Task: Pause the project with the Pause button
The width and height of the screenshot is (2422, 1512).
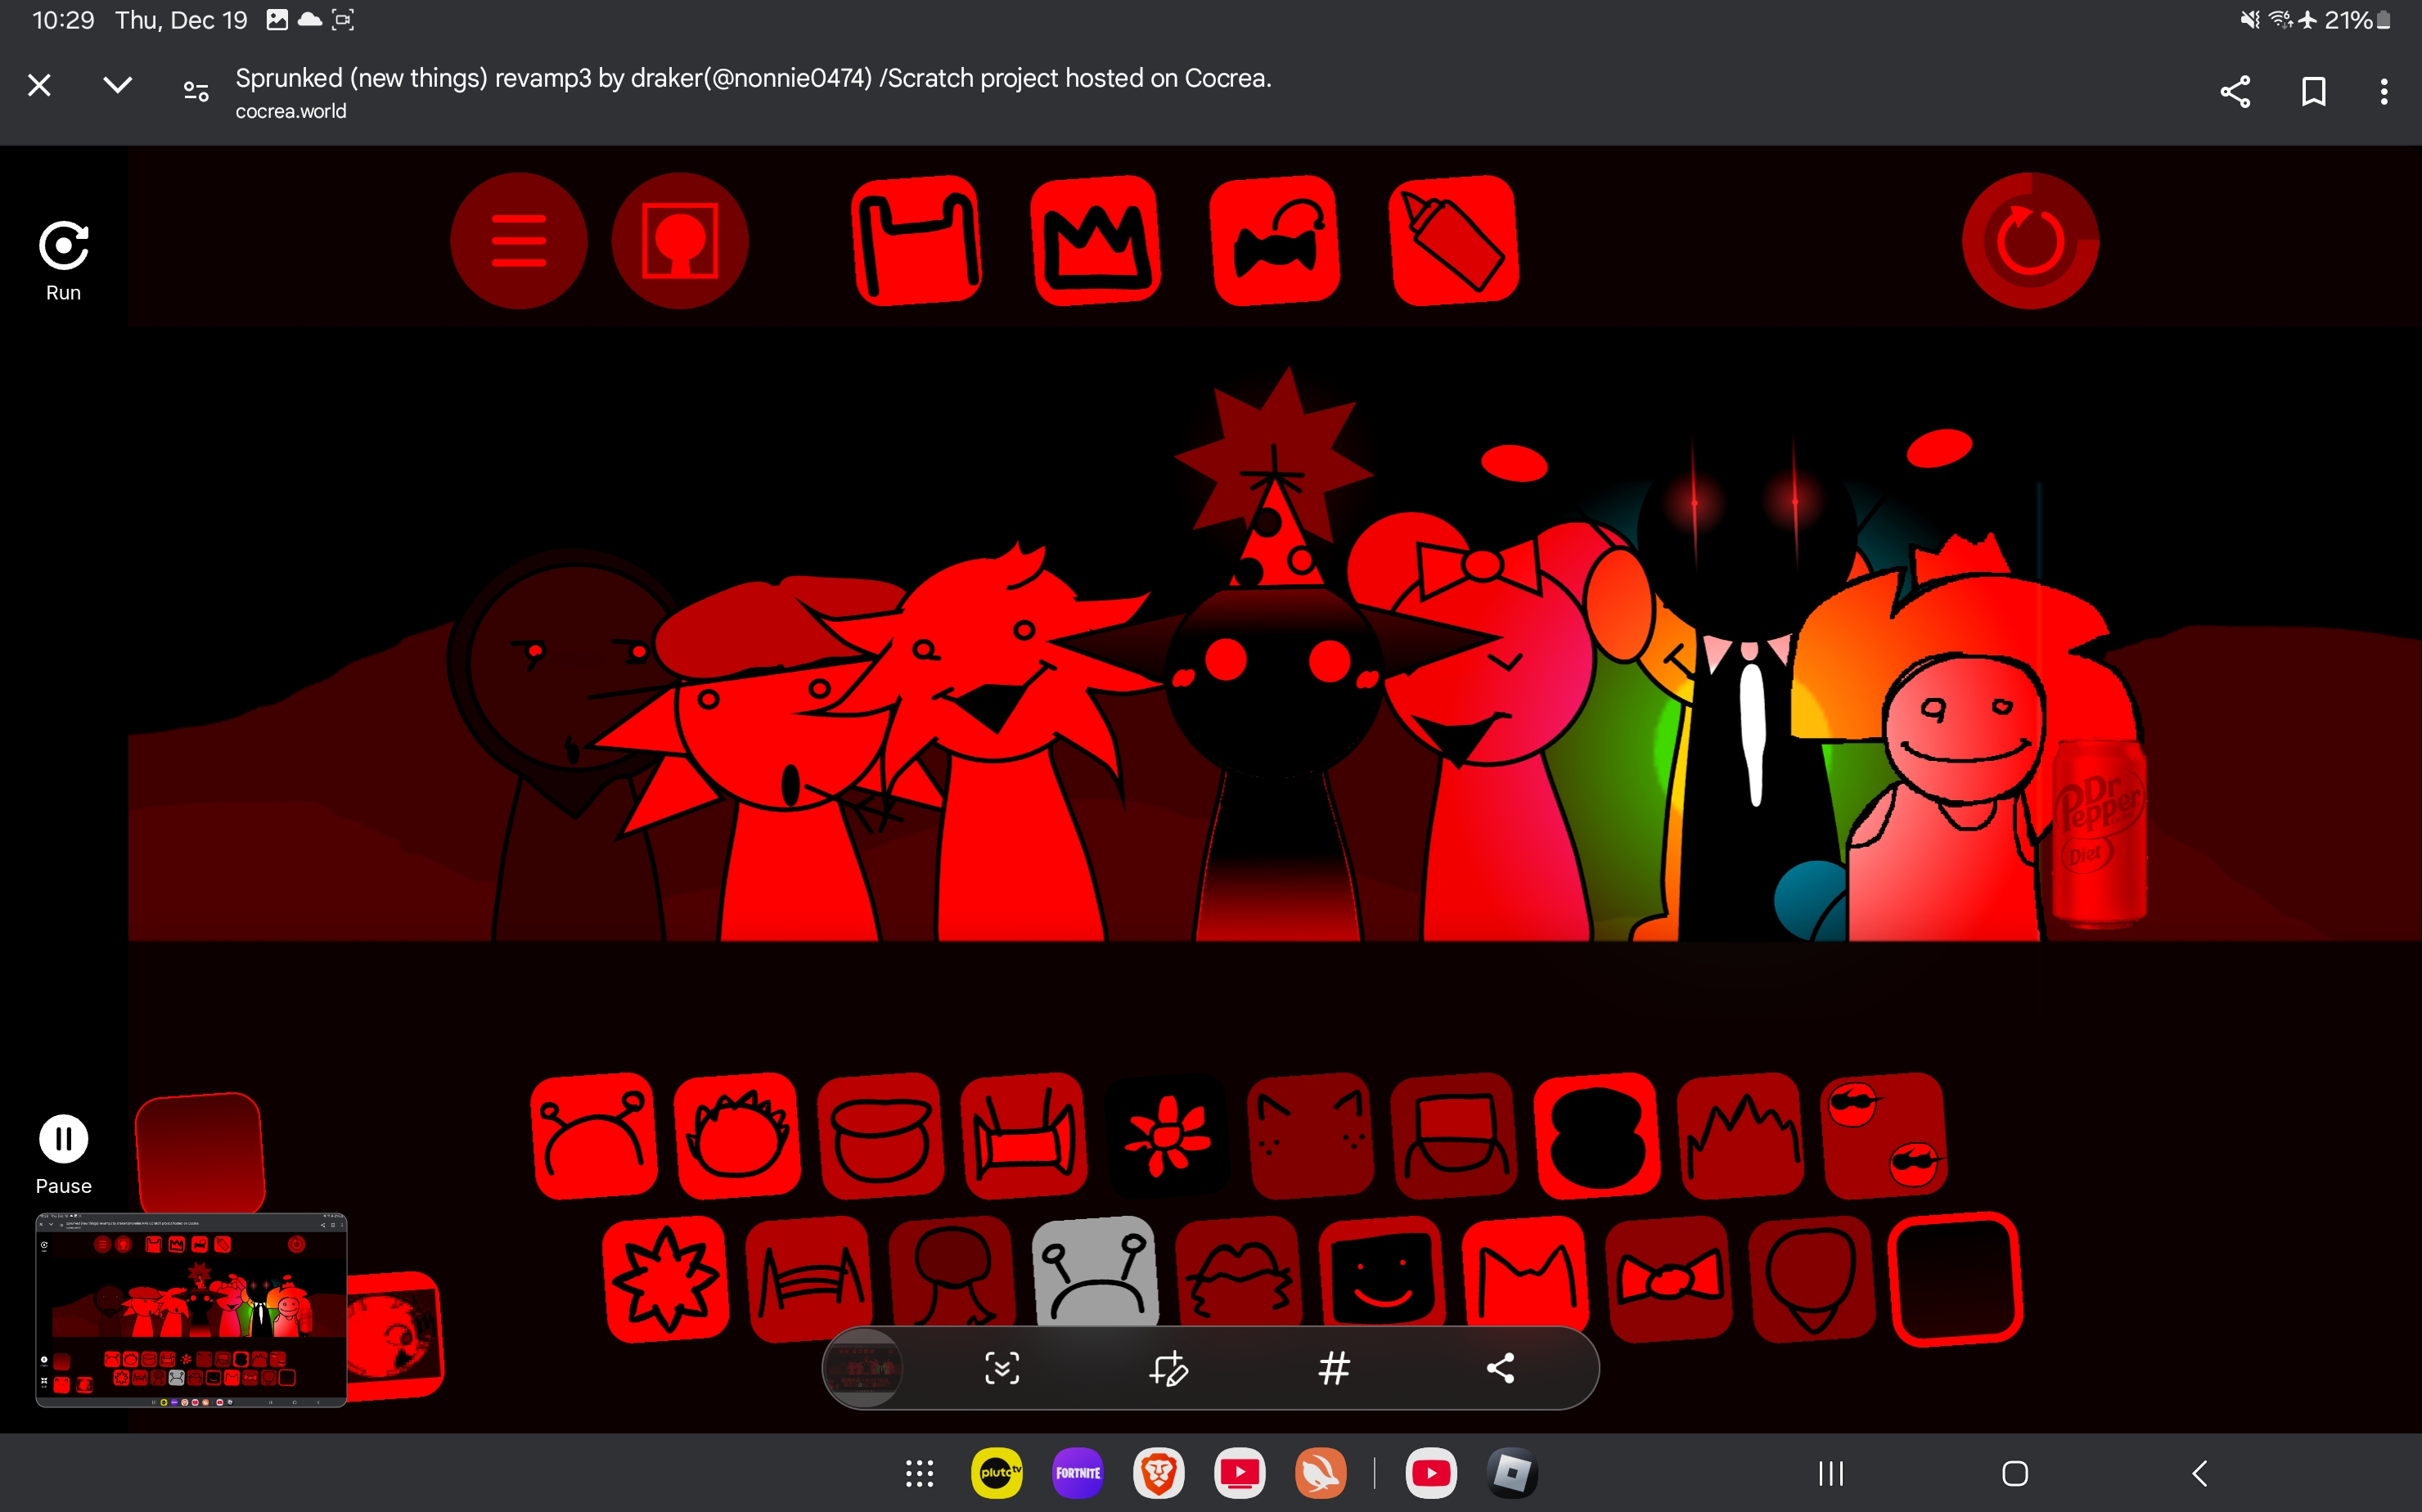Action: click(64, 1154)
